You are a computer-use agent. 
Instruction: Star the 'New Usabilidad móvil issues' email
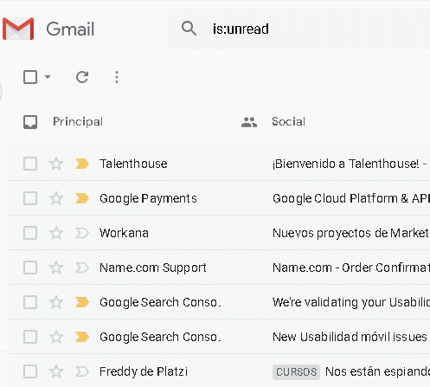[56, 337]
